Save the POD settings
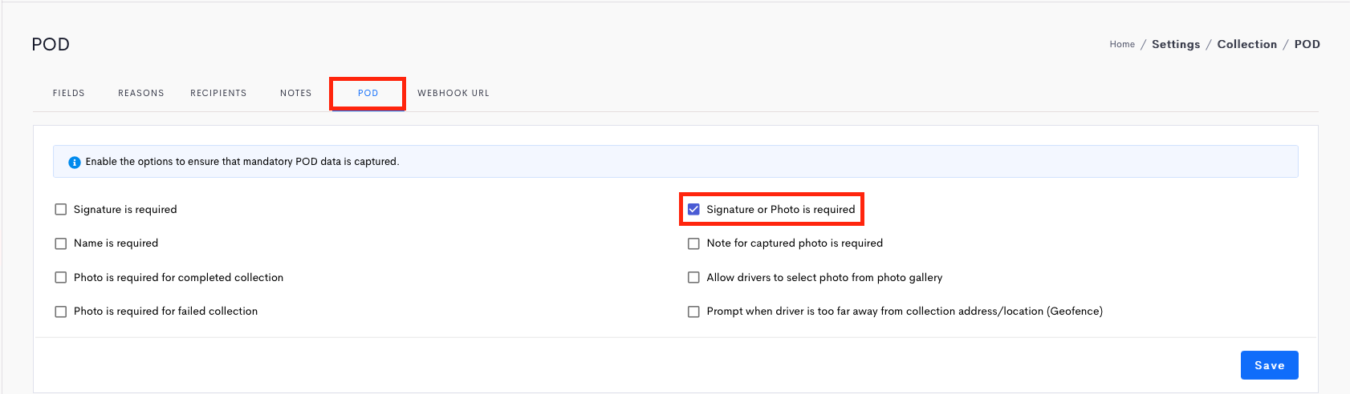The image size is (1350, 394). pos(1270,365)
